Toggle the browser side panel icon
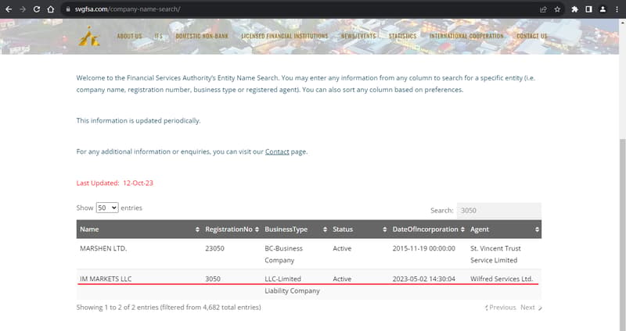The width and height of the screenshot is (626, 331). 588,9
